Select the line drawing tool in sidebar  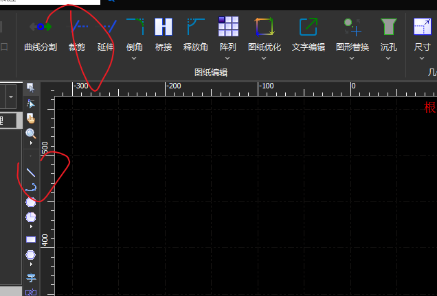point(31,172)
